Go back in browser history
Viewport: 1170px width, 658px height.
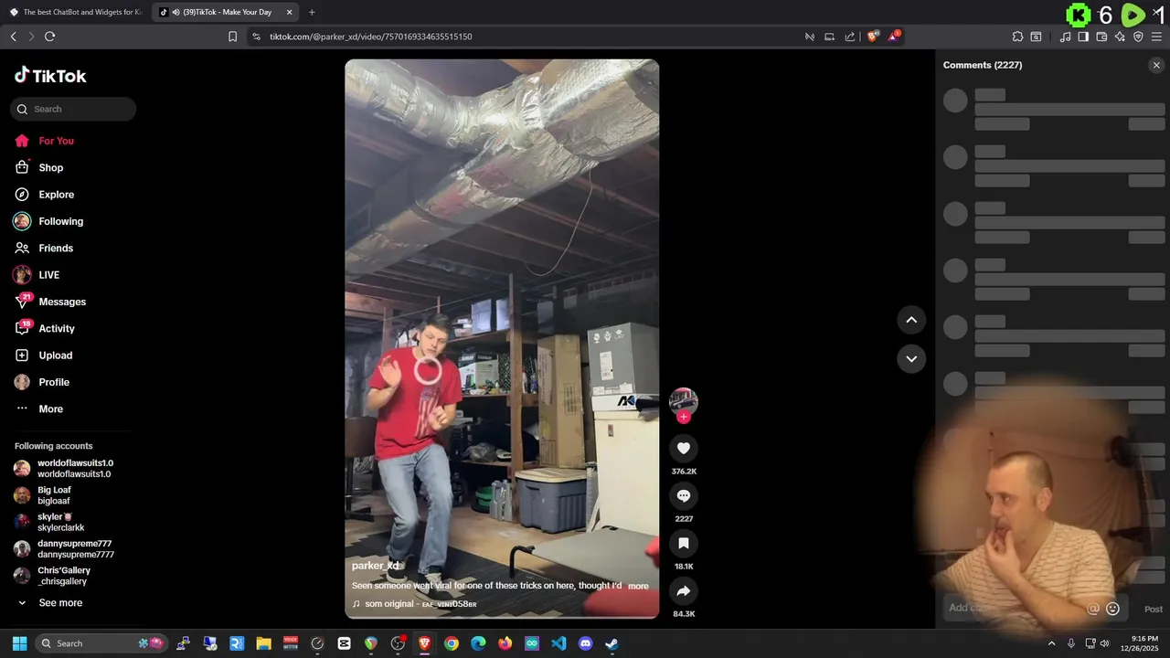14,37
